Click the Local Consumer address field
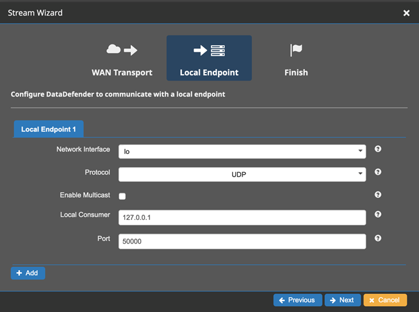The image size is (419, 312). pyautogui.click(x=242, y=217)
